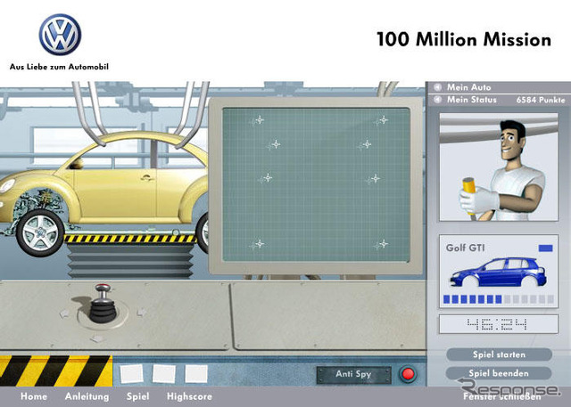
Task: Expand the Mein Status panel arrow
Action: coord(438,99)
